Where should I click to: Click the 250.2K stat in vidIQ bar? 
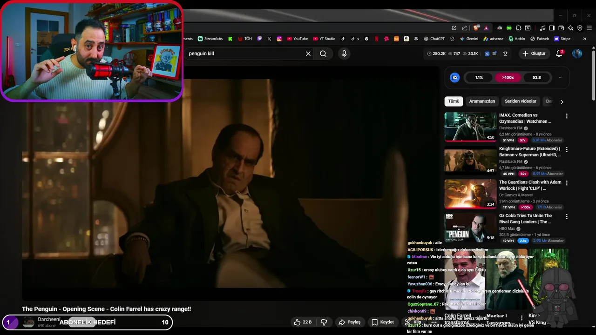tap(436, 54)
